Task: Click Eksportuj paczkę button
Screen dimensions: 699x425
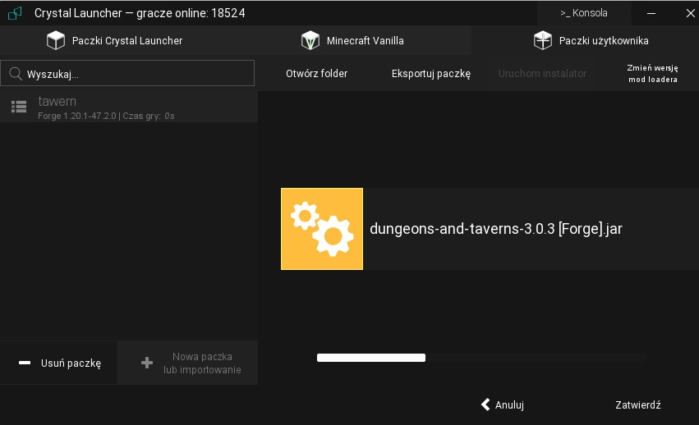Action: click(x=430, y=74)
